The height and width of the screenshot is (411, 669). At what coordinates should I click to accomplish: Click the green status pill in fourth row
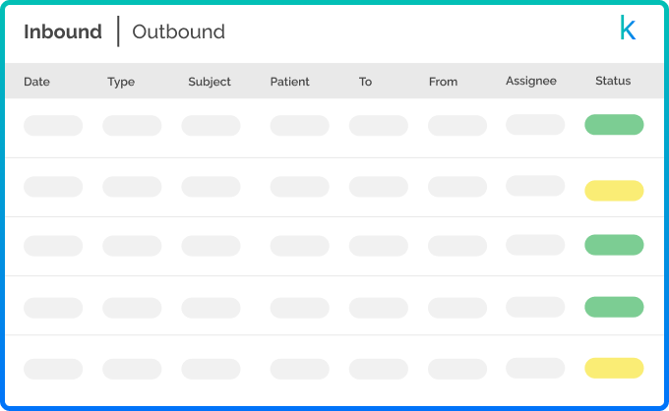point(614,308)
